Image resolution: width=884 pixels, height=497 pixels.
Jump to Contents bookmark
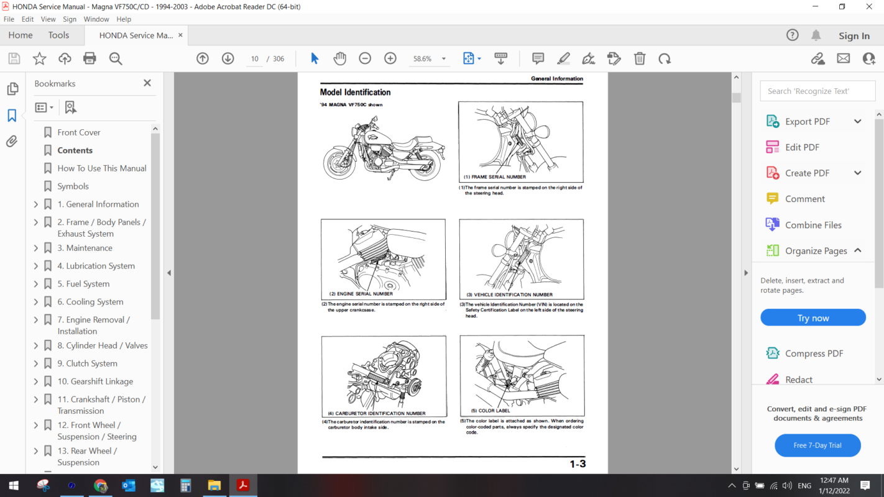(75, 150)
